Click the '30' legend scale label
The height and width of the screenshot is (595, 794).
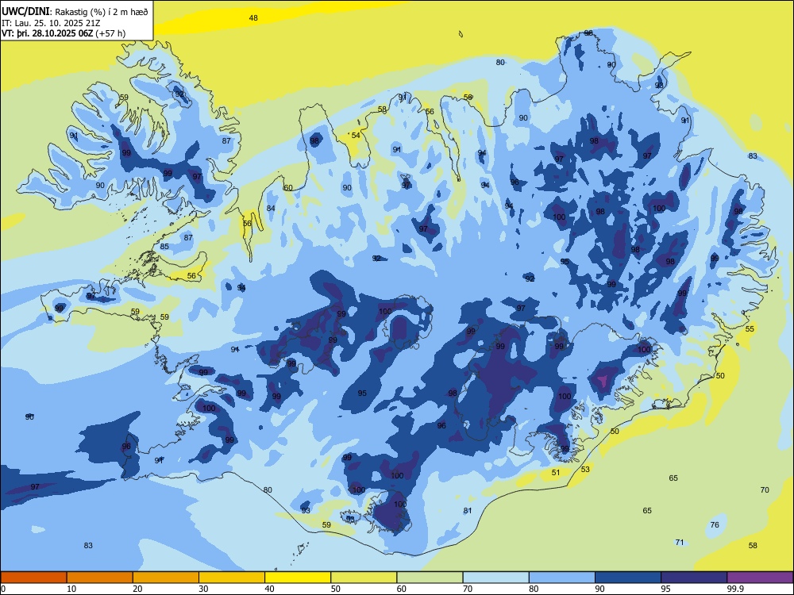coord(203,589)
